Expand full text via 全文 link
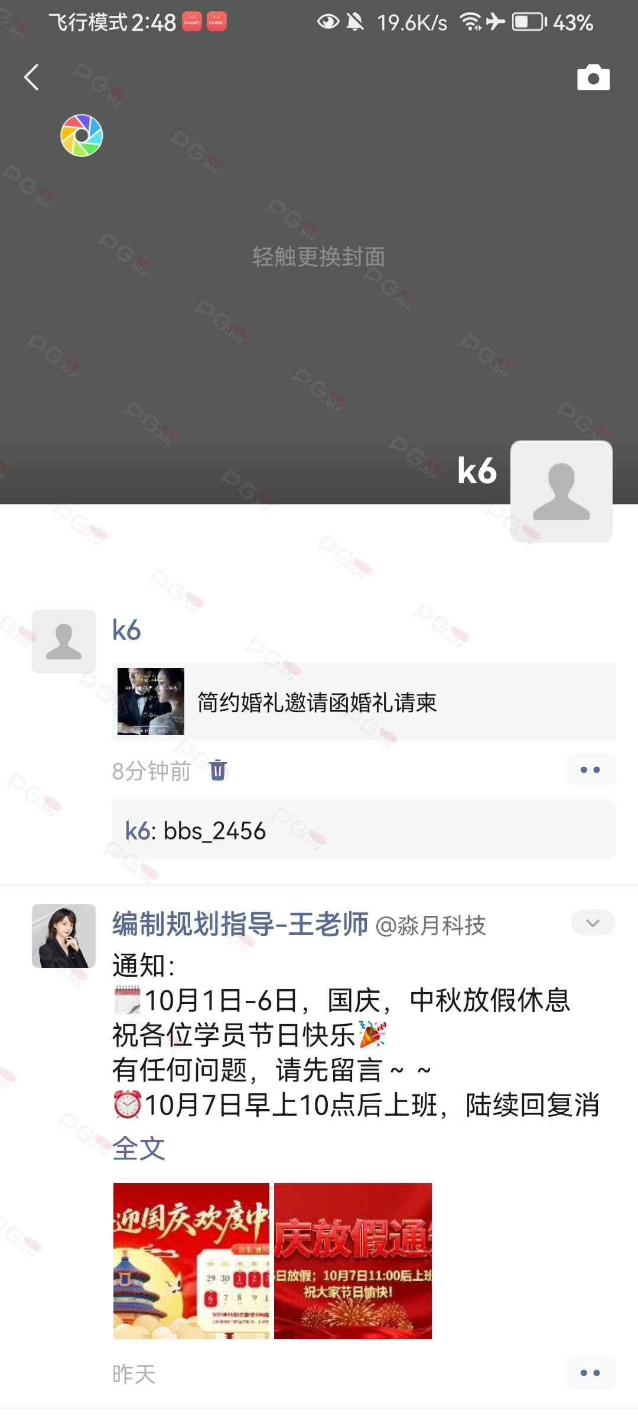Viewport: 638px width, 1419px height. point(139,1149)
